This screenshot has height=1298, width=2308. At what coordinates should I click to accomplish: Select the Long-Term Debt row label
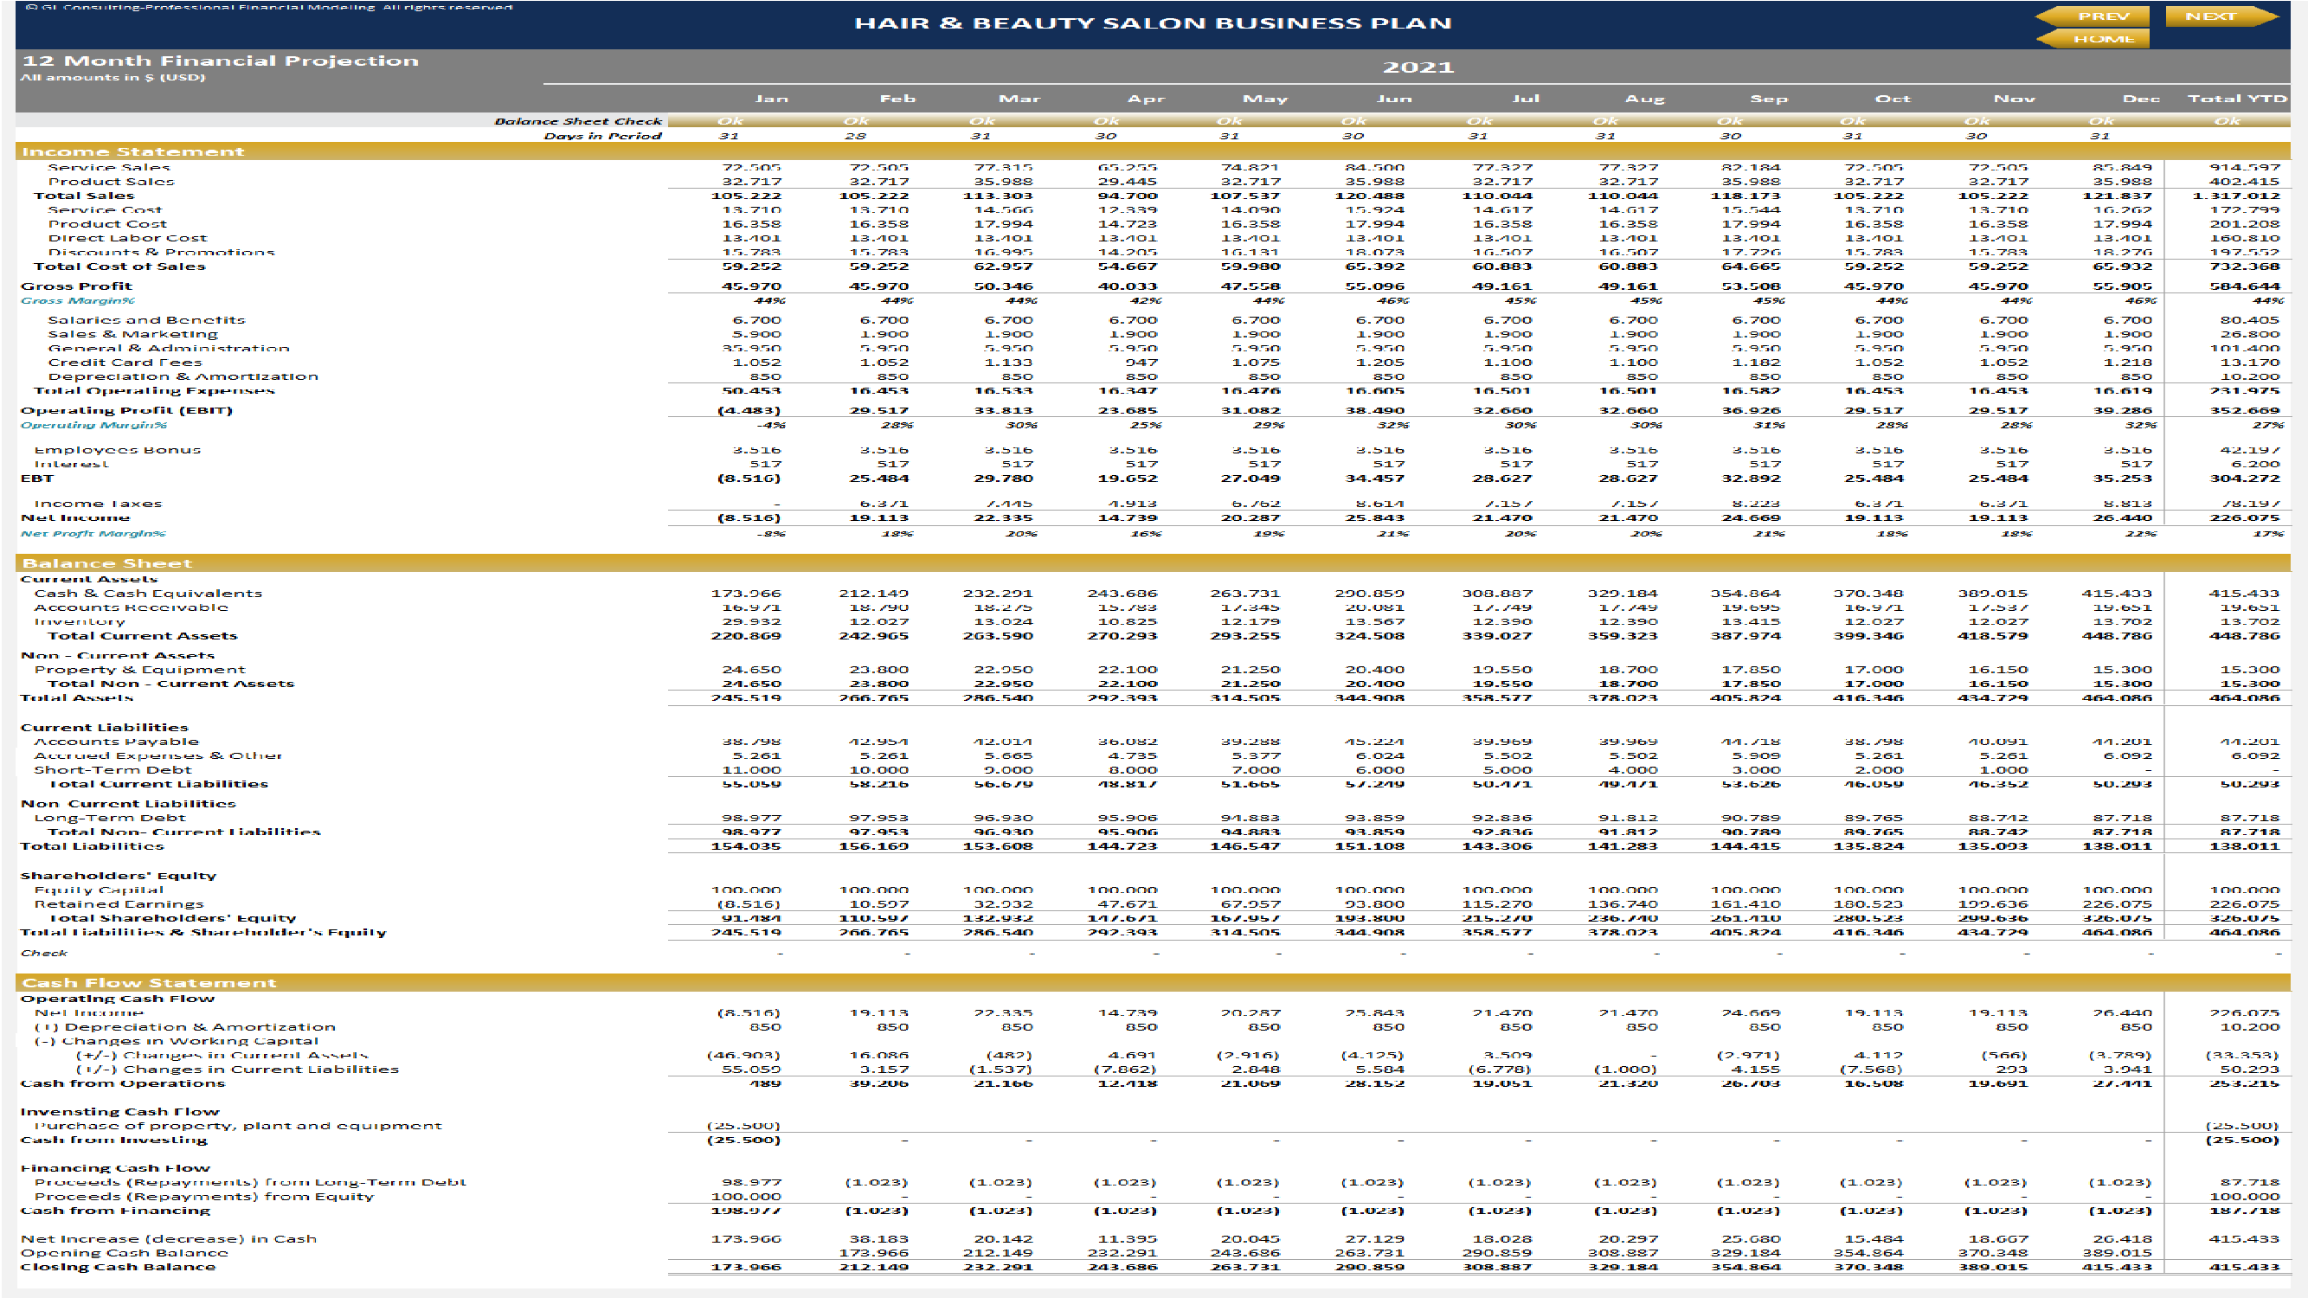110,818
